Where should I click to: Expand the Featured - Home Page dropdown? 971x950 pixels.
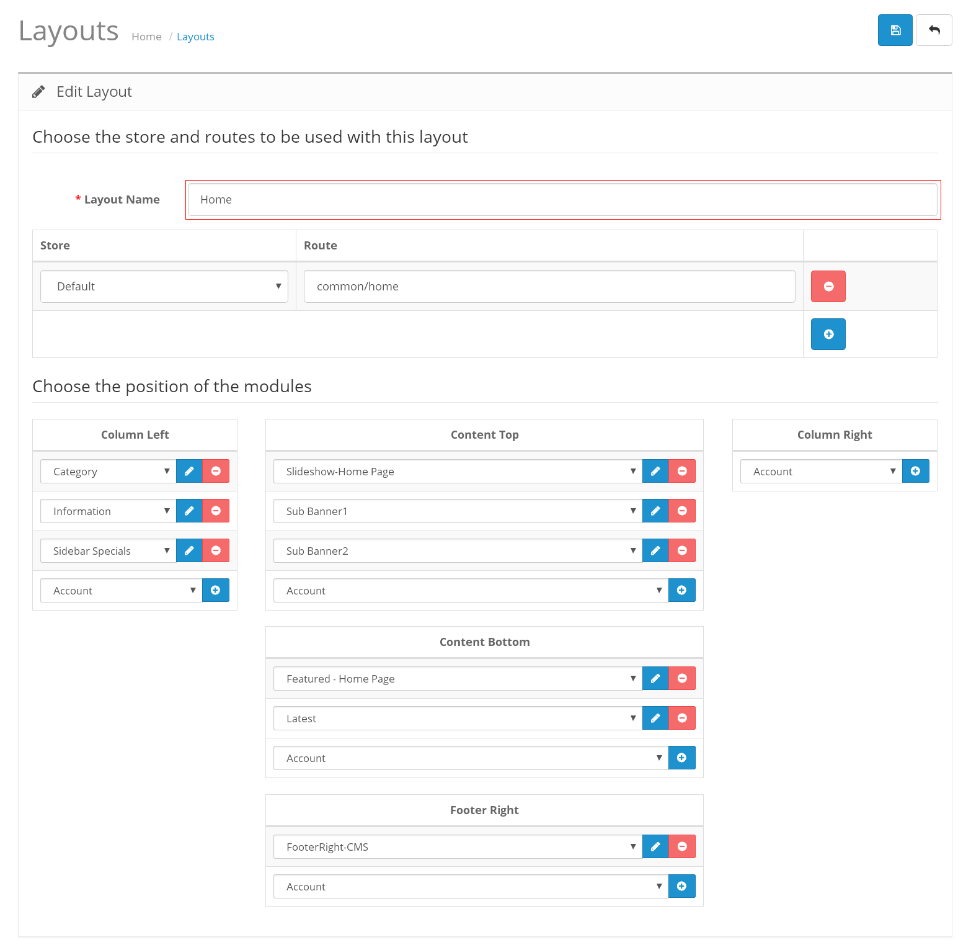click(458, 679)
